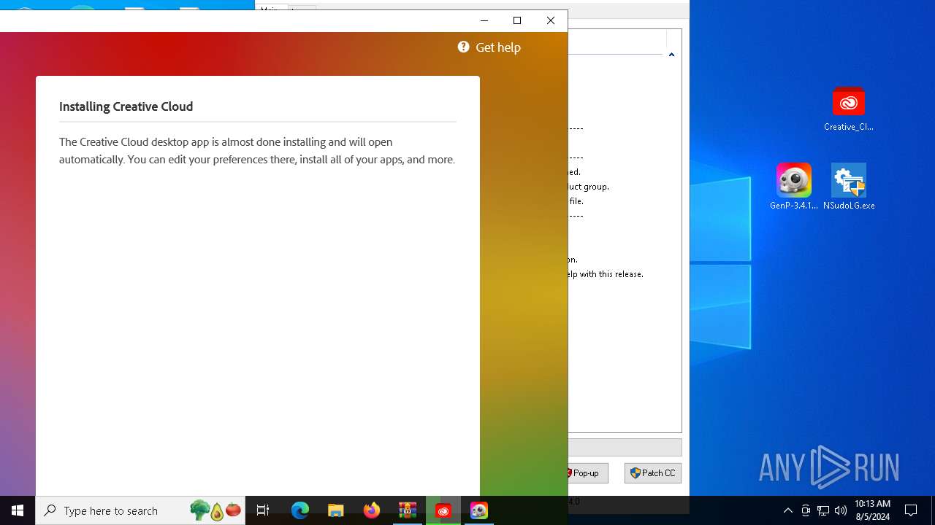Click the Installing Creative Cloud heading
The height and width of the screenshot is (525, 935).
[126, 106]
